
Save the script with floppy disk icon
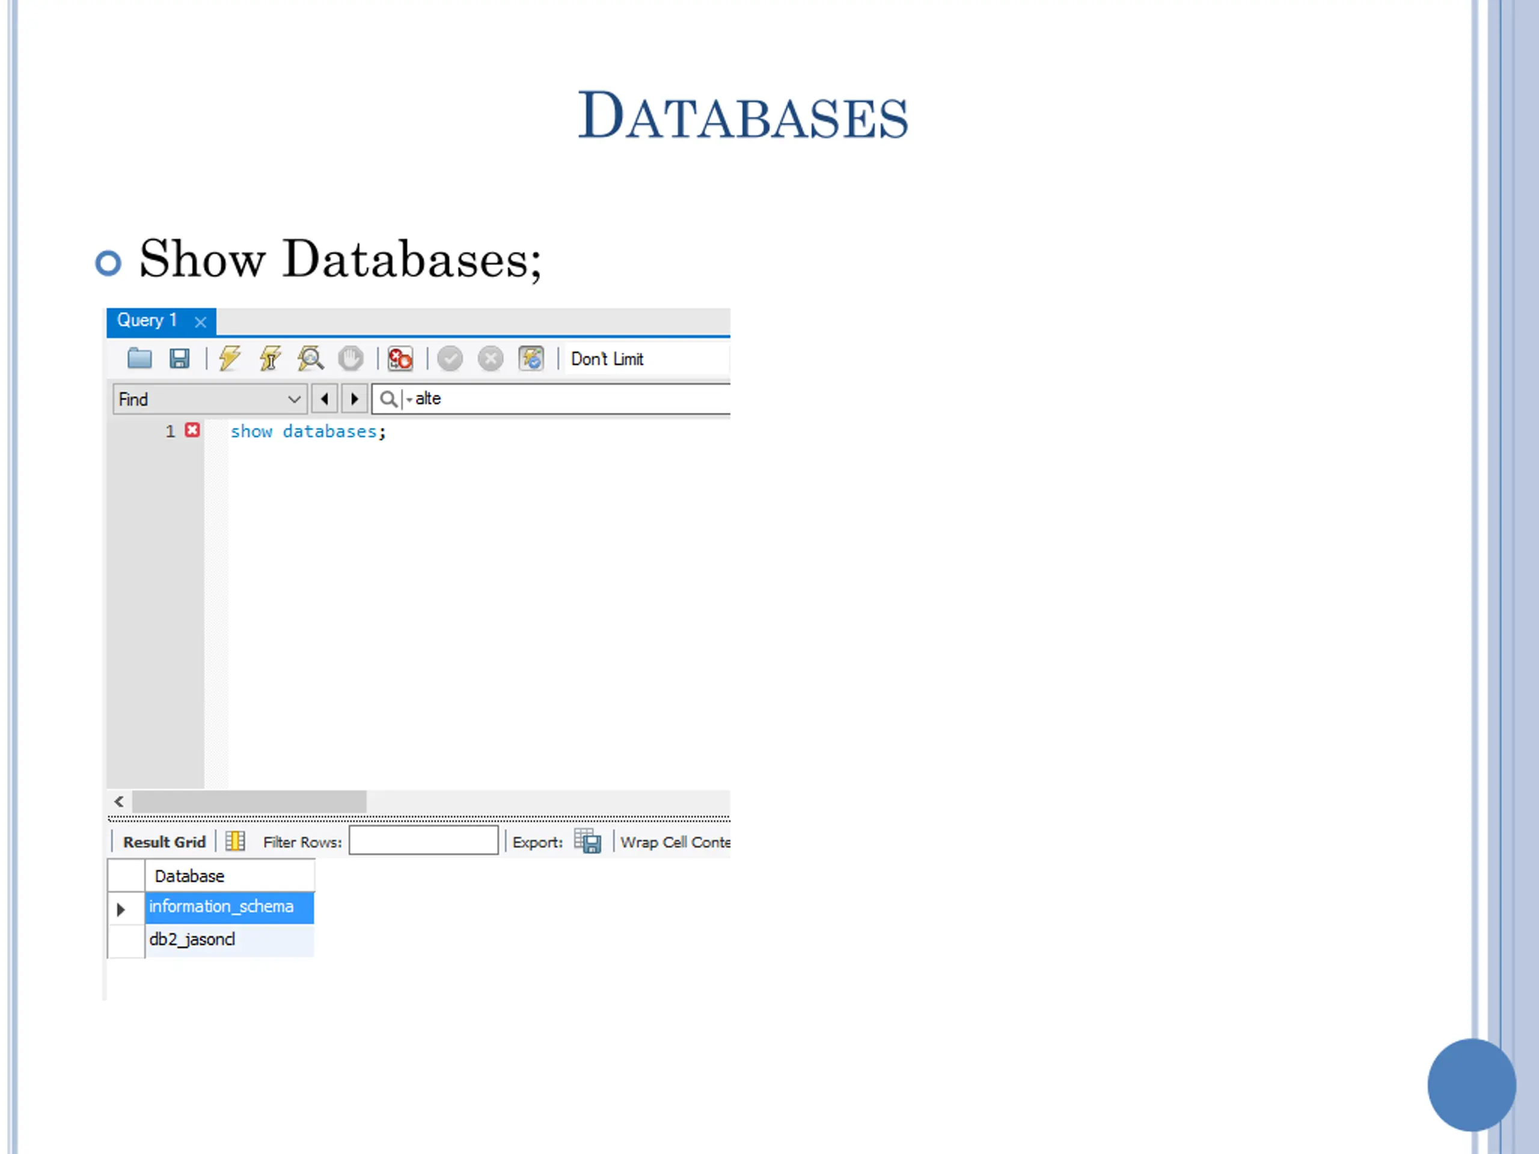180,359
